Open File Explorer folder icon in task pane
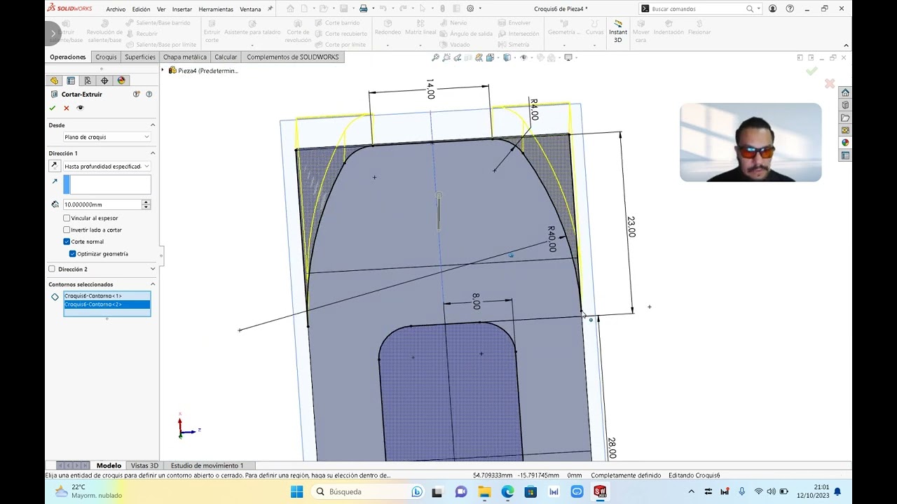Viewport: 897px width, 504px height. (x=845, y=118)
